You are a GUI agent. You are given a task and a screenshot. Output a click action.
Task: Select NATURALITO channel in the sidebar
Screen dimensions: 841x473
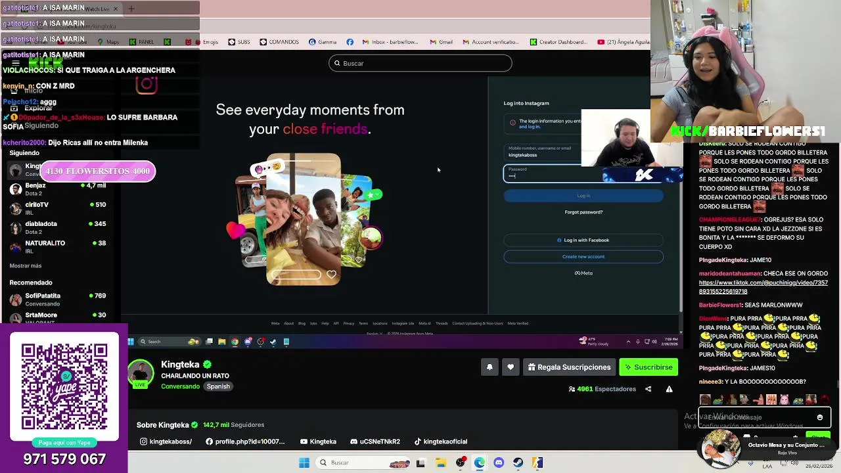tap(58, 246)
